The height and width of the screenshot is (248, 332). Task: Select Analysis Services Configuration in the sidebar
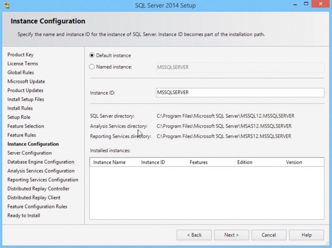41,171
